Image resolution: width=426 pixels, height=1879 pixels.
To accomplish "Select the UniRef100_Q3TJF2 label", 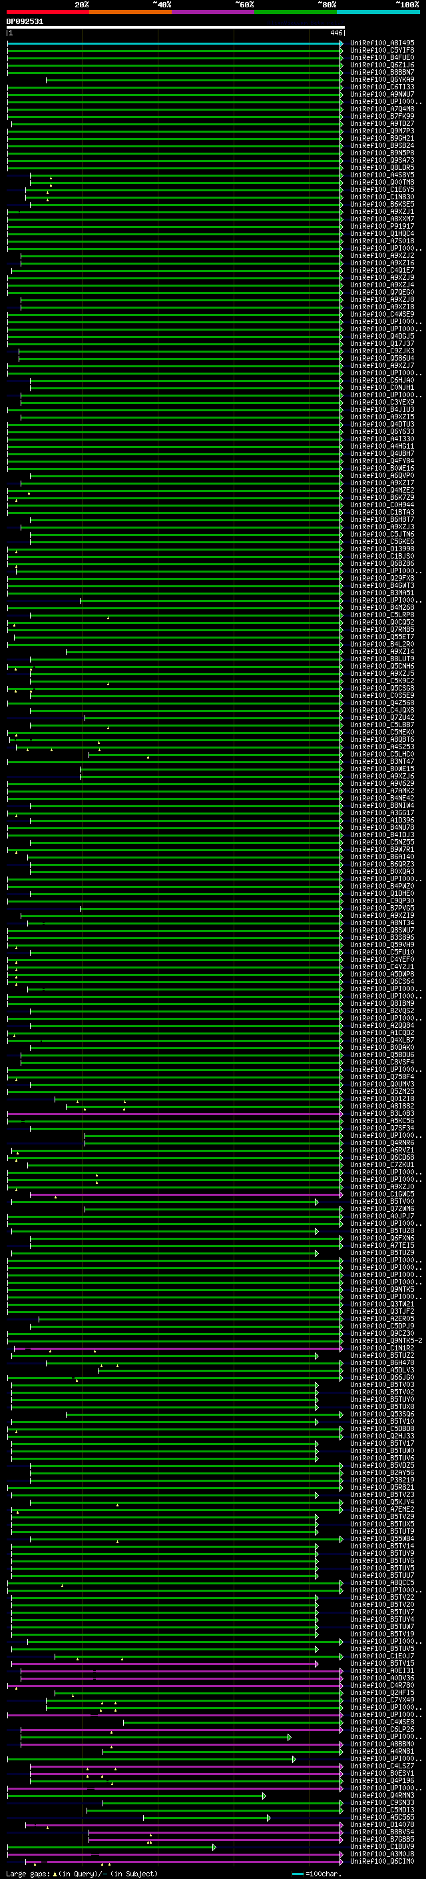I will coord(382,1312).
